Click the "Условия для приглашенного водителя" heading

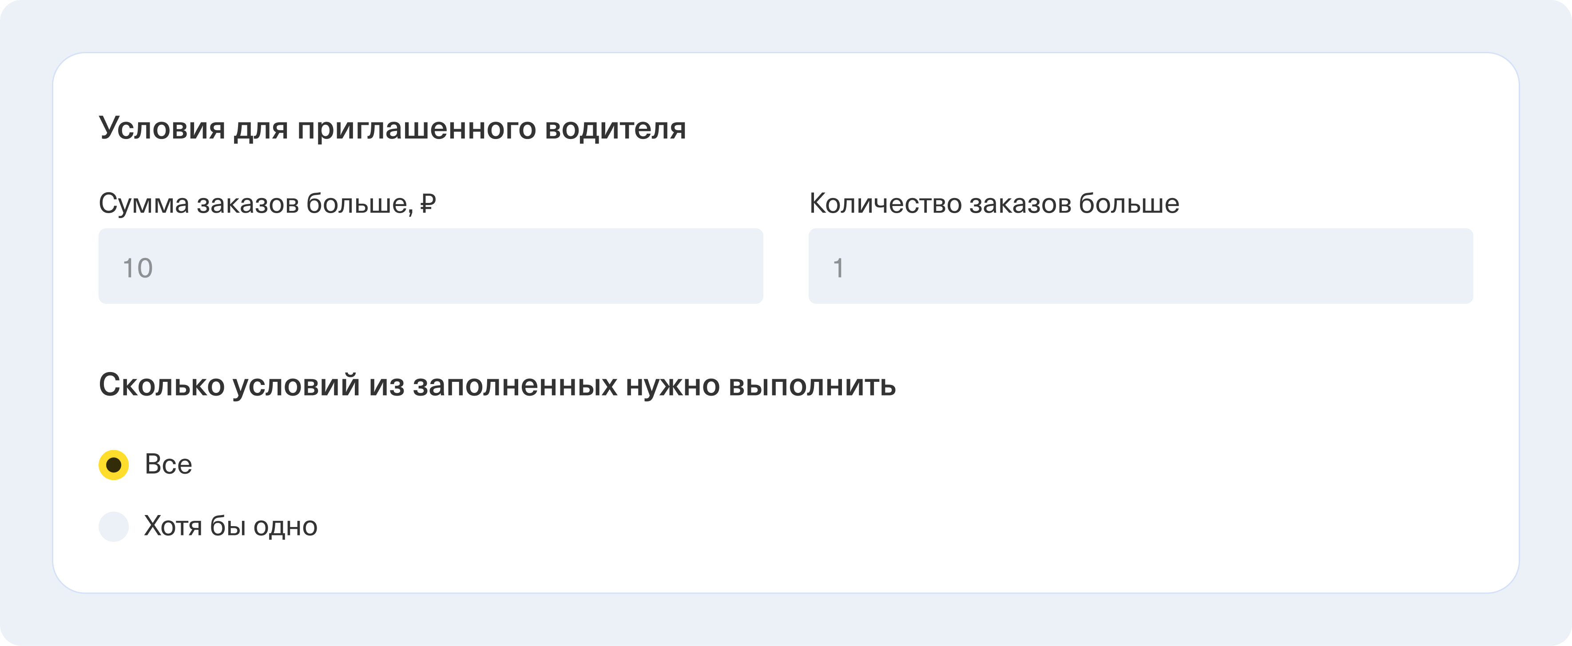(x=393, y=129)
